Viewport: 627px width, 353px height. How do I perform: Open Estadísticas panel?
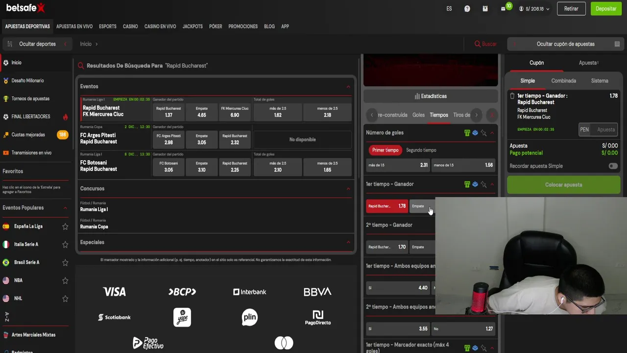(x=431, y=96)
